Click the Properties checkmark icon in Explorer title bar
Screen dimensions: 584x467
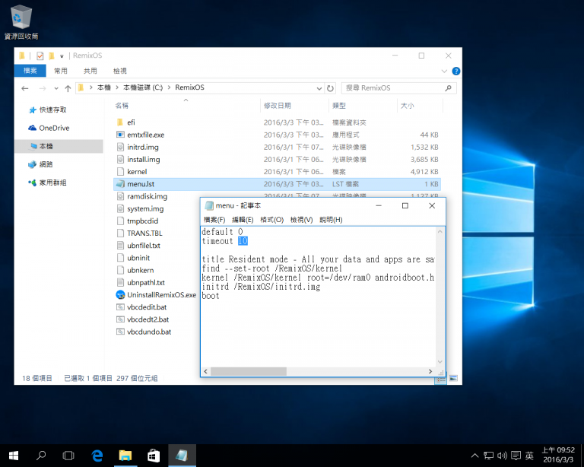[40, 56]
